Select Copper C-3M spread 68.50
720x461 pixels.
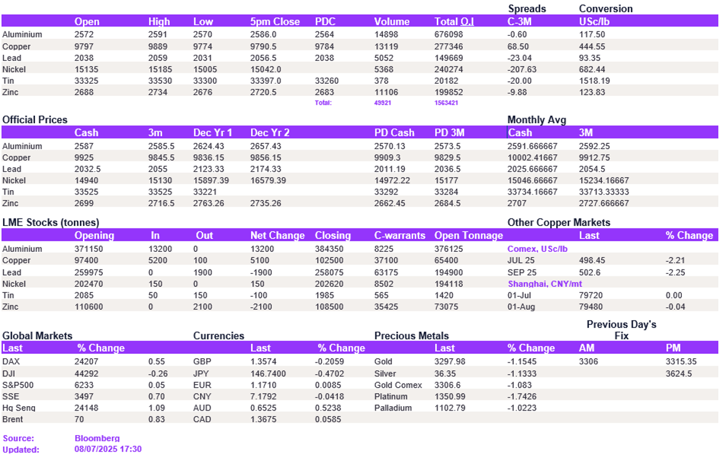(x=518, y=46)
